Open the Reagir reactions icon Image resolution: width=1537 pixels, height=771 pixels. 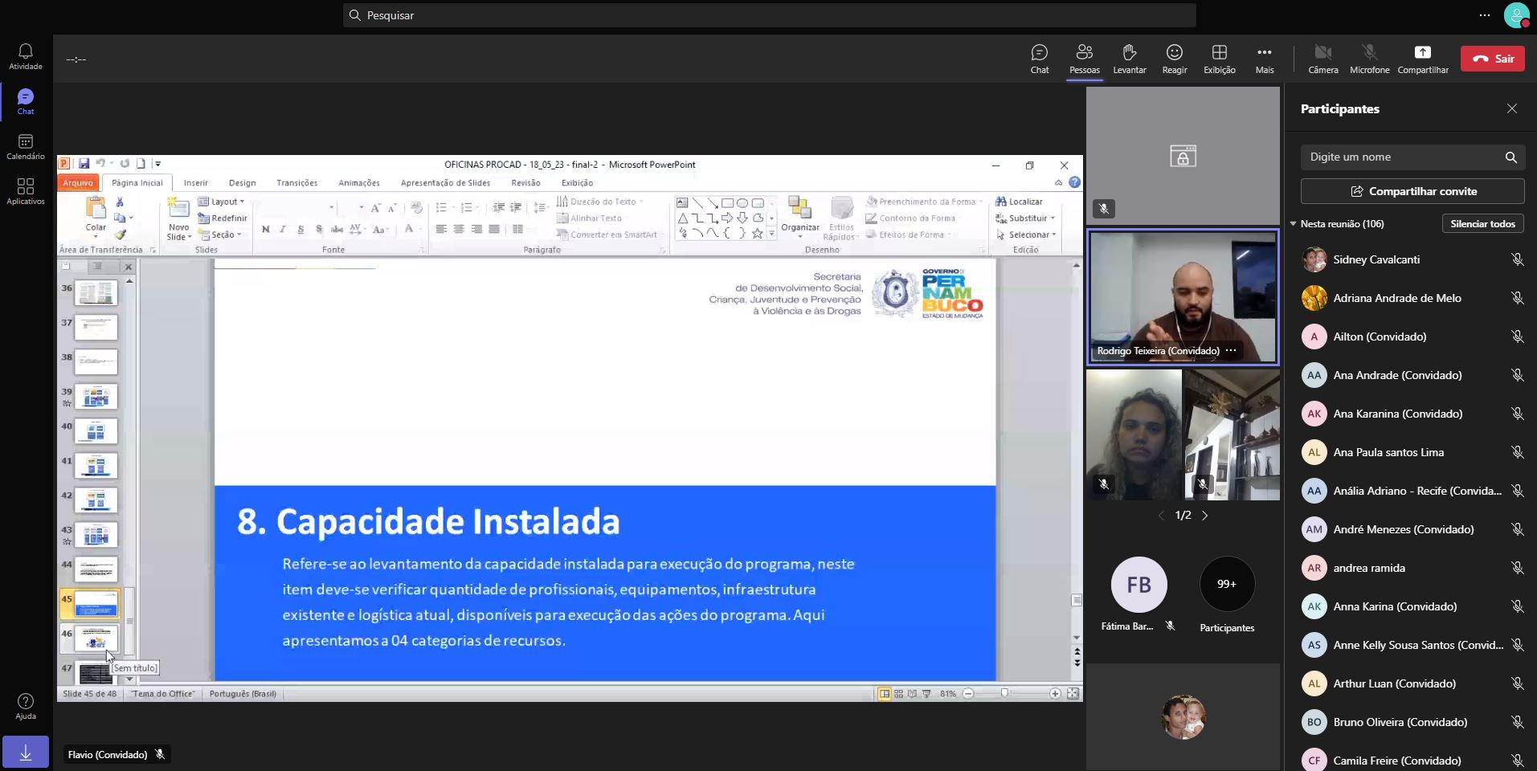(x=1174, y=59)
